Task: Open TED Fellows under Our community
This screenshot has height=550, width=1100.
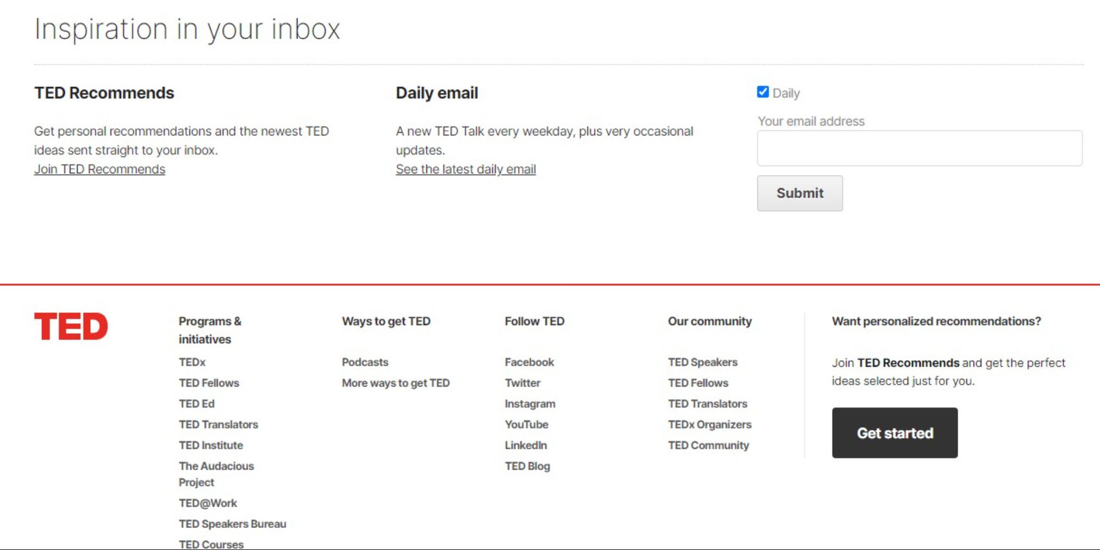Action: click(698, 383)
